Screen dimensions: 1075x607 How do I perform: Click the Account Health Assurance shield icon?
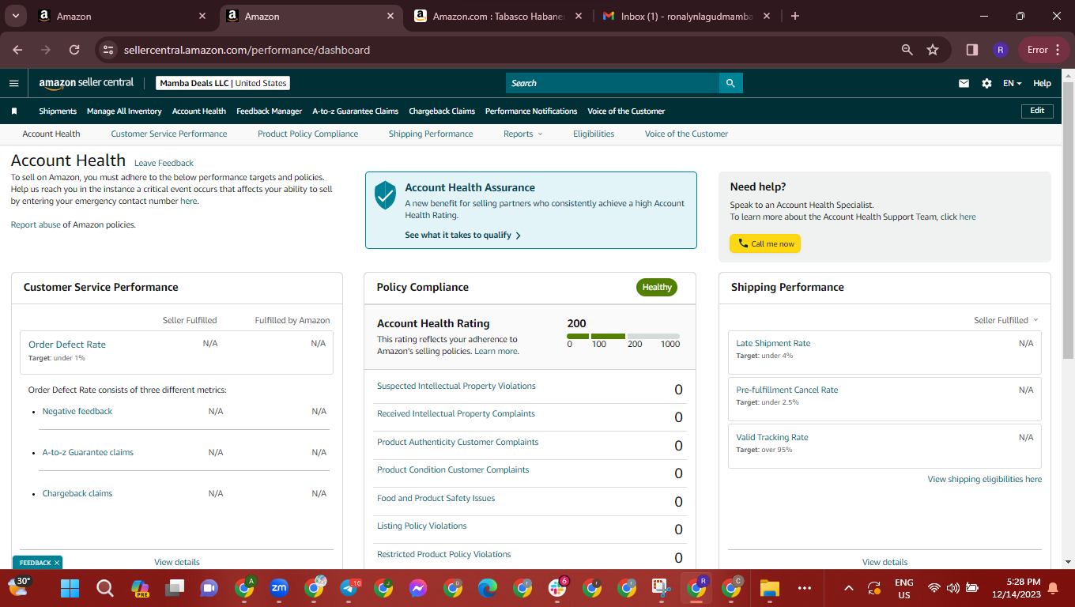pyautogui.click(x=385, y=194)
